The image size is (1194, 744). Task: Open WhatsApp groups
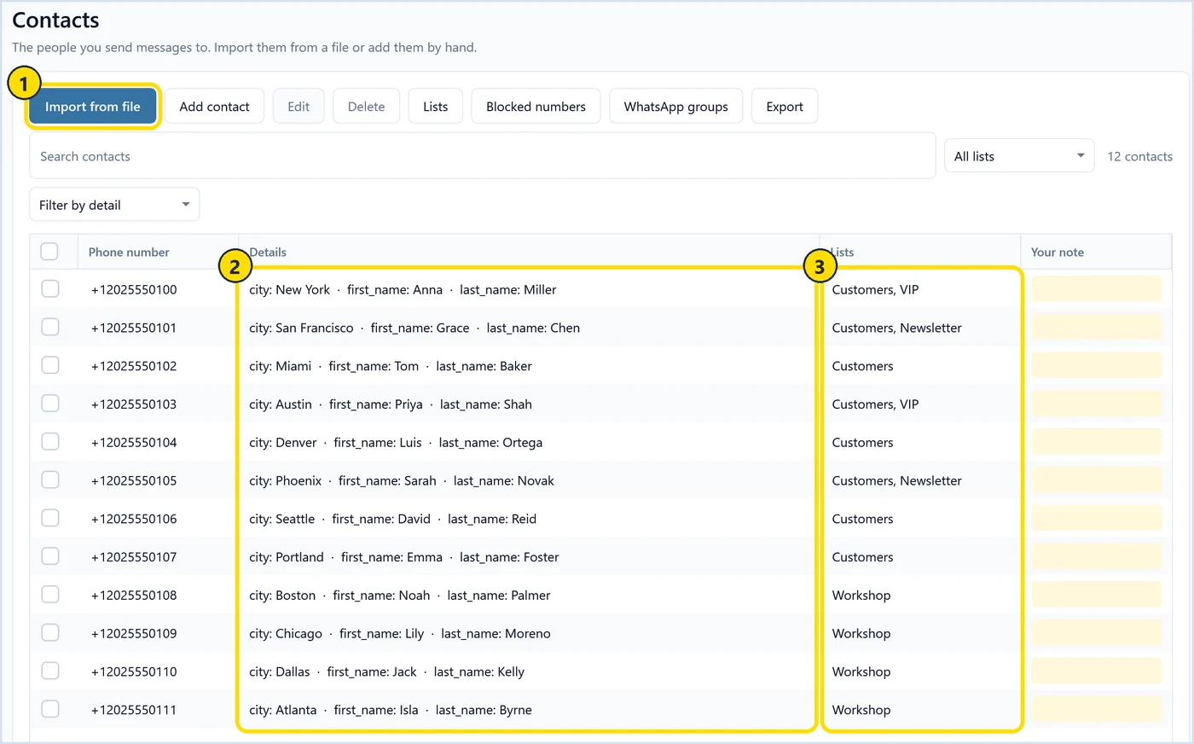675,107
